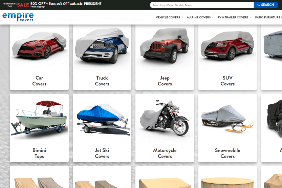Screen dimensions: 282x188
Task: Expand the Vehicle Covers dropdown chevron
Action: click(x=182, y=17)
